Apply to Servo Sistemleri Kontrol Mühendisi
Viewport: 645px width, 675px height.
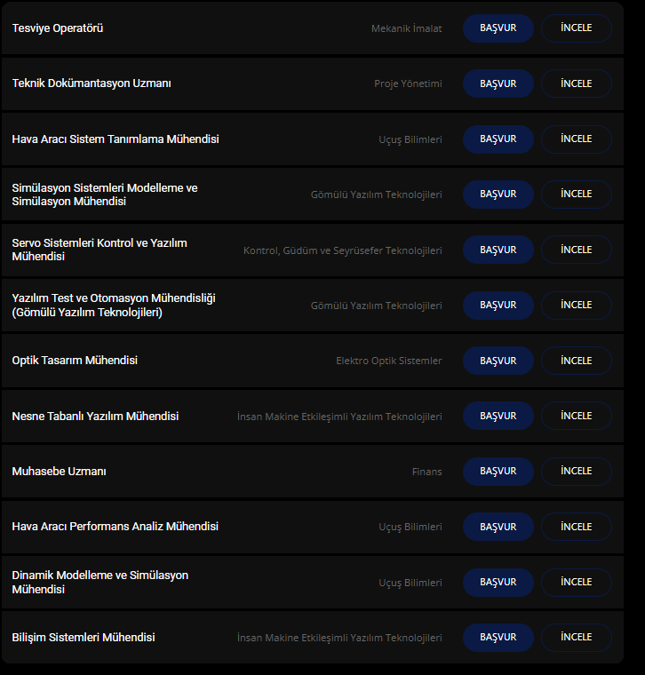(498, 250)
